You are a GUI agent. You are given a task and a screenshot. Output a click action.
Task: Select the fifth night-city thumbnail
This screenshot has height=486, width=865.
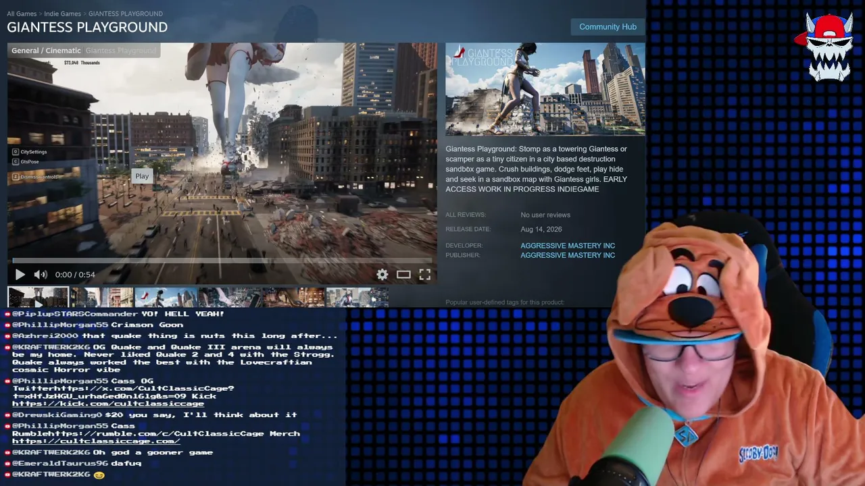293,297
